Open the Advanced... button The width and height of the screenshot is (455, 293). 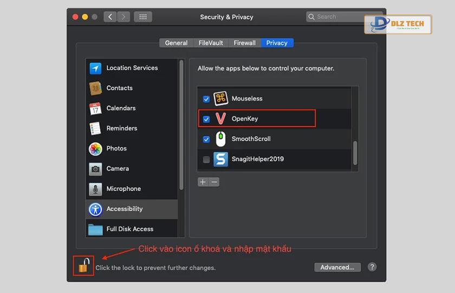[337, 267]
